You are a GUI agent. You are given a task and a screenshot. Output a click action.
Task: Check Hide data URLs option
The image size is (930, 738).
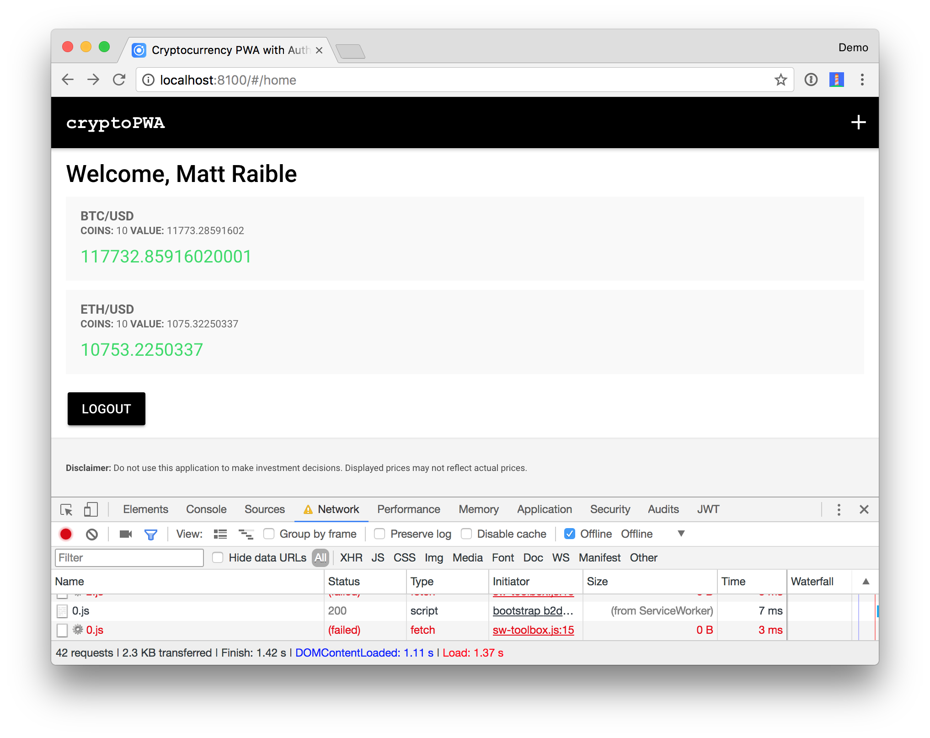(218, 558)
